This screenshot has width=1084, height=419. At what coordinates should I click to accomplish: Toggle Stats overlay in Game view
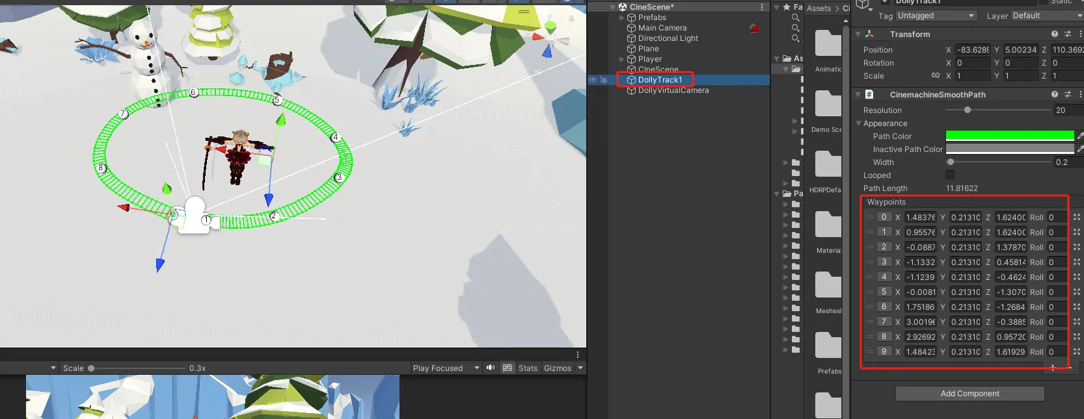pyautogui.click(x=528, y=368)
